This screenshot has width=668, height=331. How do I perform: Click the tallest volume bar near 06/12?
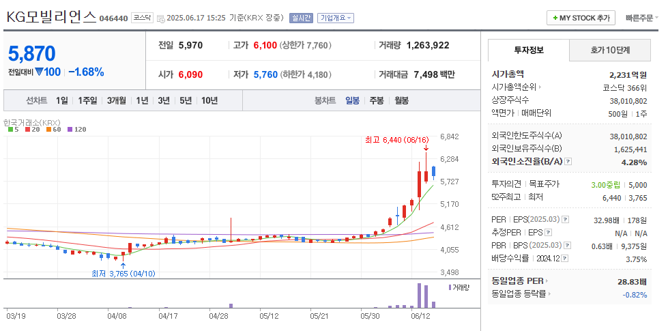419,296
